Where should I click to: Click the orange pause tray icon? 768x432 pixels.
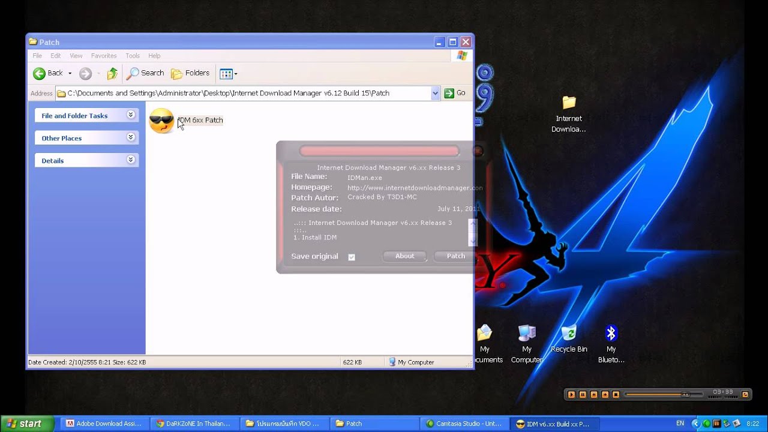(716, 424)
